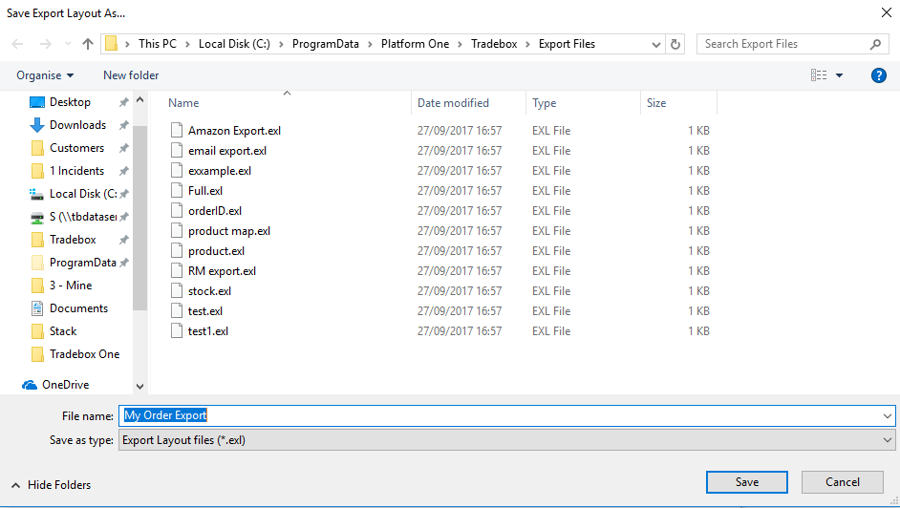Select OneDrive in the navigation pane
Viewport: 900px width, 508px height.
pos(65,385)
